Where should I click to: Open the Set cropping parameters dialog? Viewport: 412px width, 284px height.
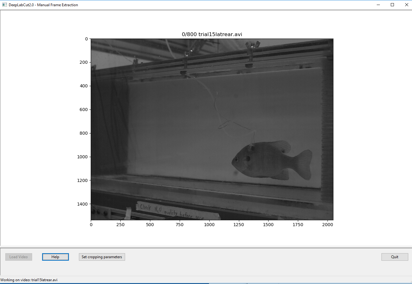point(102,257)
